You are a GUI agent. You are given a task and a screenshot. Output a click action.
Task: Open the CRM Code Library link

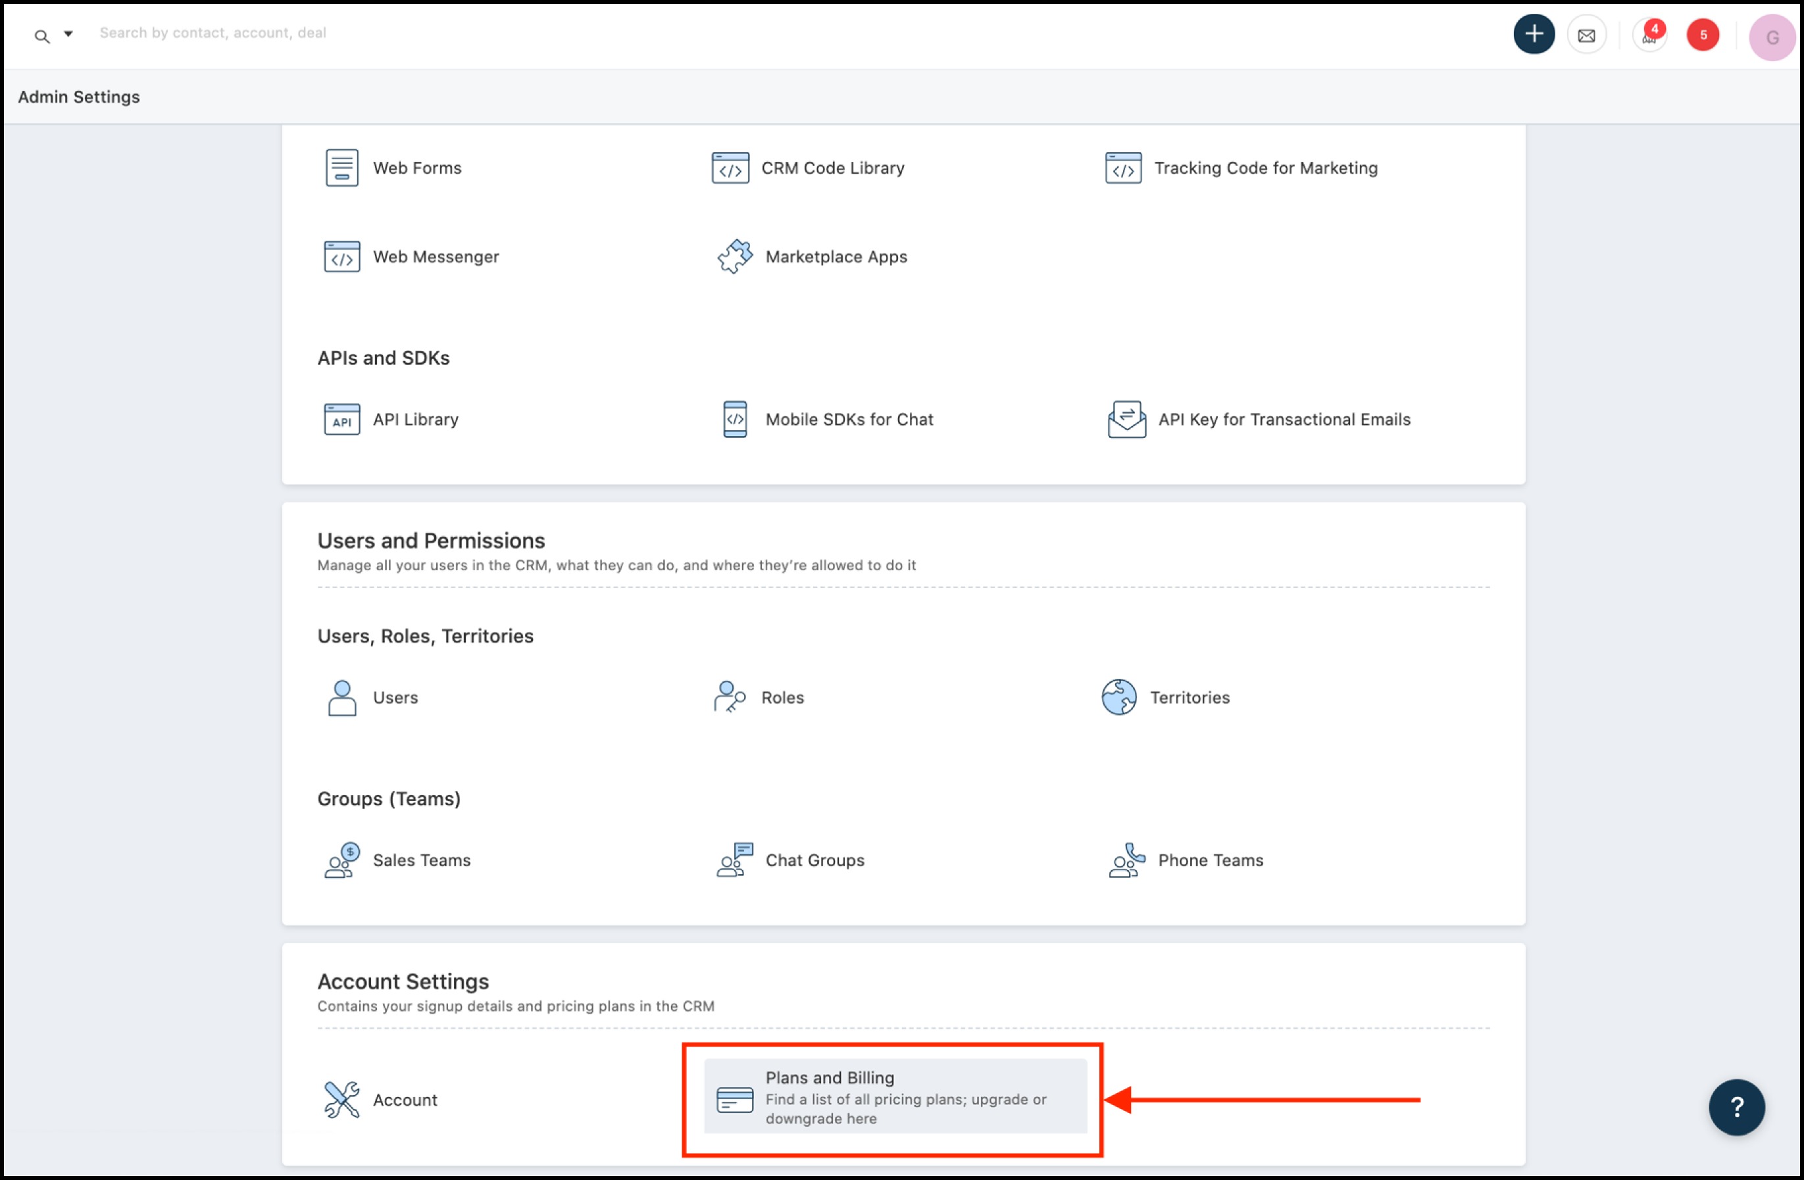point(832,168)
